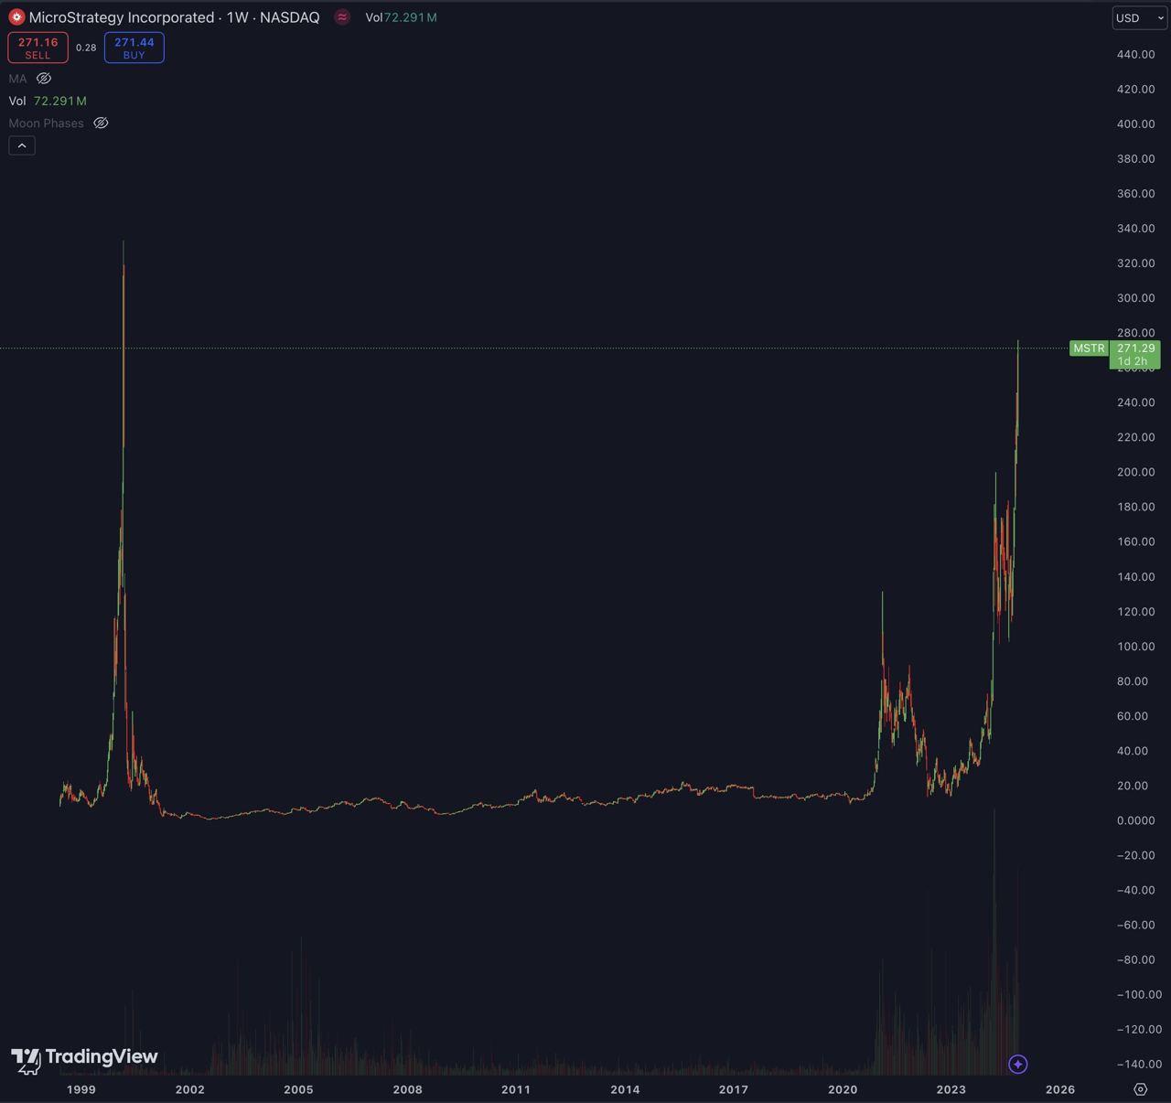The width and height of the screenshot is (1171, 1103).
Task: Click the 2014 label on time axis
Action: point(626,1089)
